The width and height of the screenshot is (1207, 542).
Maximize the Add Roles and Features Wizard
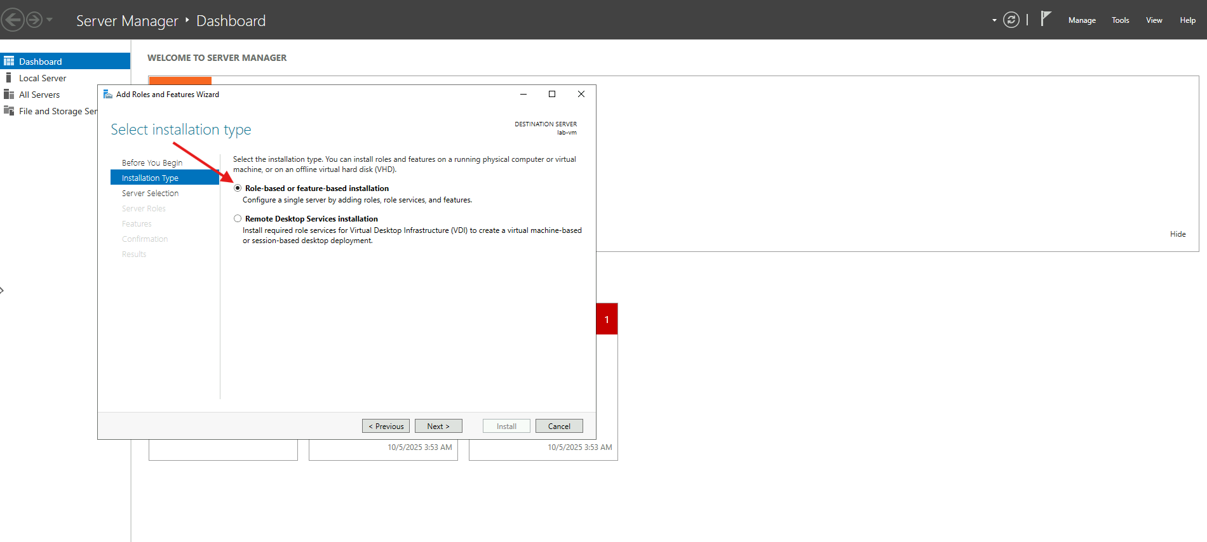(552, 94)
